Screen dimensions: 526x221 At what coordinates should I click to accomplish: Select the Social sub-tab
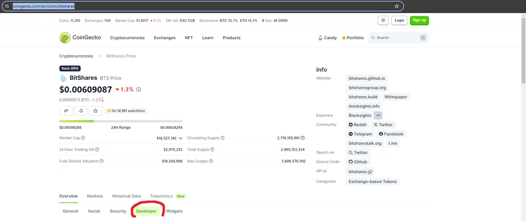94,211
